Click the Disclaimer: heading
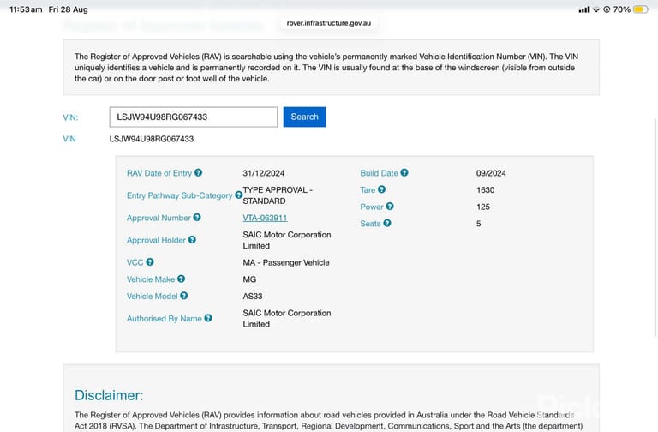658x432 pixels. (109, 395)
